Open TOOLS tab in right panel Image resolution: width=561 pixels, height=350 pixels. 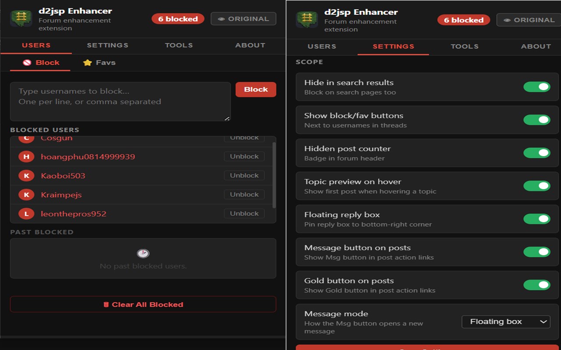[x=465, y=46]
